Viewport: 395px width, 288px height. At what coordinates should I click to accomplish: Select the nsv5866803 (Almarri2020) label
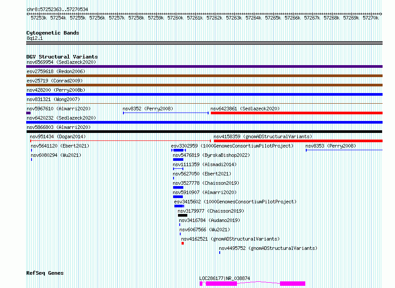[59, 127]
